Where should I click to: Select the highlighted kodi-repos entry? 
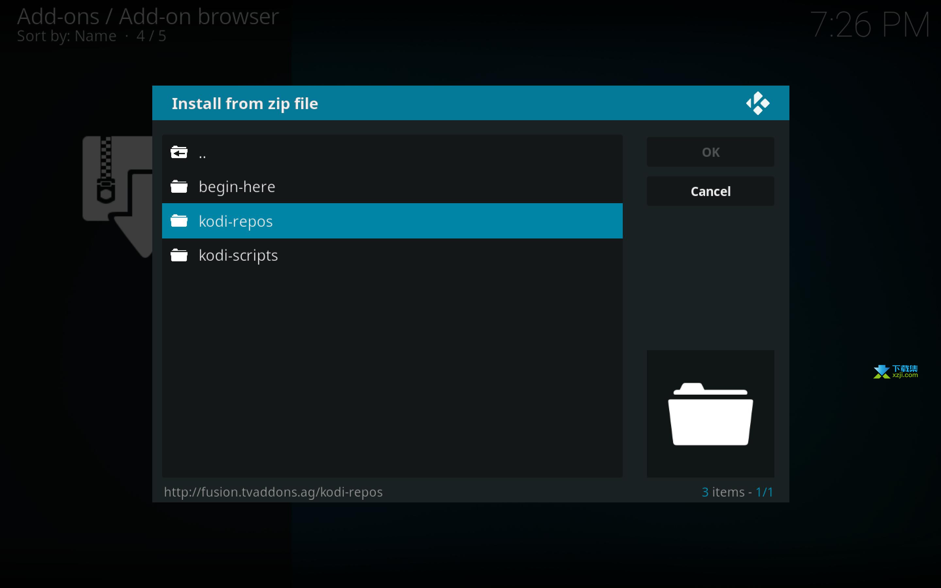coord(392,220)
